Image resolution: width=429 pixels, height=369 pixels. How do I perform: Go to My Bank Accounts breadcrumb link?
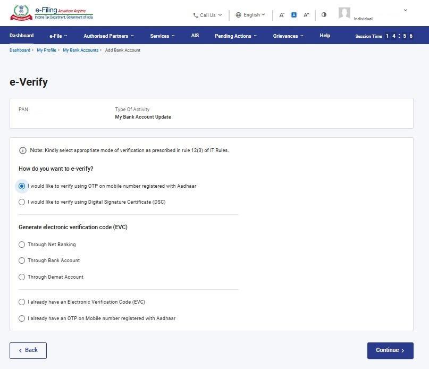80,50
